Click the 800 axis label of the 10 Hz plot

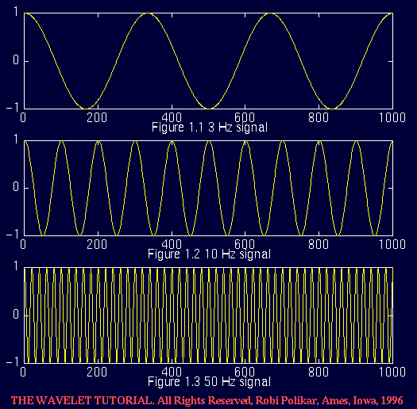click(319, 244)
